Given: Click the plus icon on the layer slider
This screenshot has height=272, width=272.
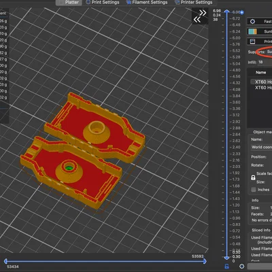Looking at the screenshot, I should tap(242, 12).
